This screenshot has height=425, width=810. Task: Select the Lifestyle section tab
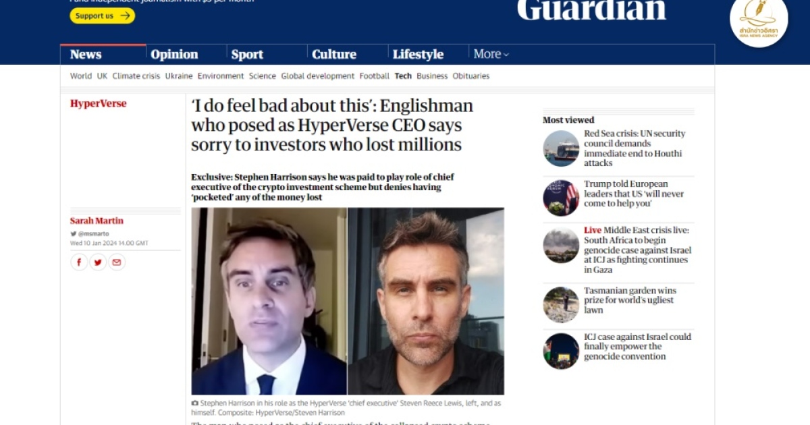418,54
